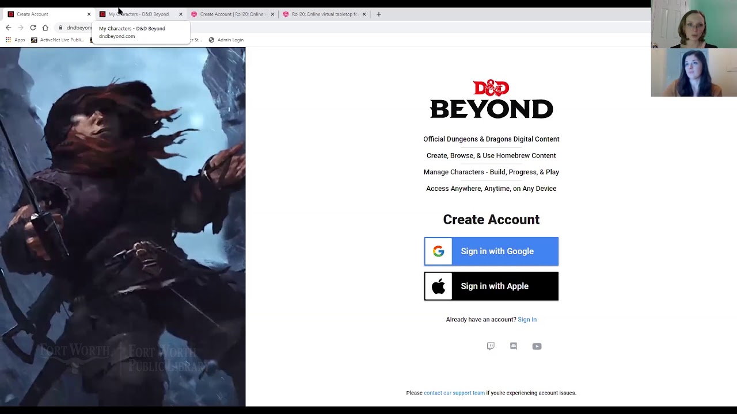Image resolution: width=737 pixels, height=414 pixels.
Task: Click the Create, Browse, & Use Homebrew Content text
Action: 491,156
